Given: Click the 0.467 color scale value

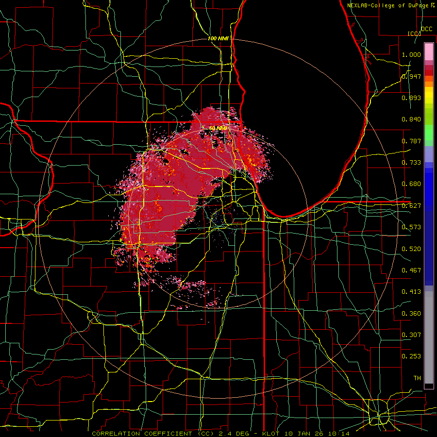Looking at the screenshot, I should pos(411,270).
